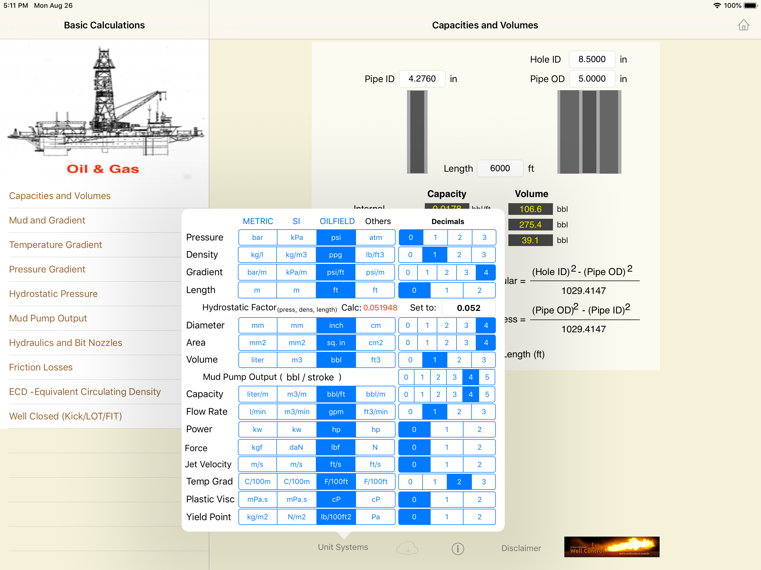
Task: Tap the Well Control flame banner
Action: point(611,547)
